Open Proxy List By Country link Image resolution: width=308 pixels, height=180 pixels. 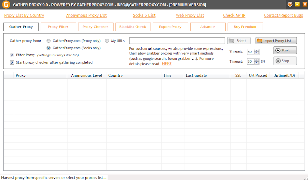point(24,15)
